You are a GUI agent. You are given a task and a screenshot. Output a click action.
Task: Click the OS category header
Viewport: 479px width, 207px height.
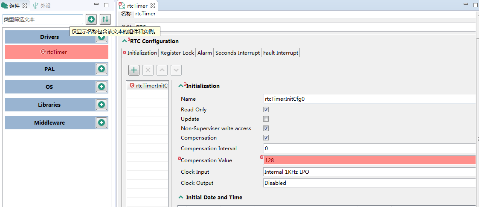pos(49,87)
